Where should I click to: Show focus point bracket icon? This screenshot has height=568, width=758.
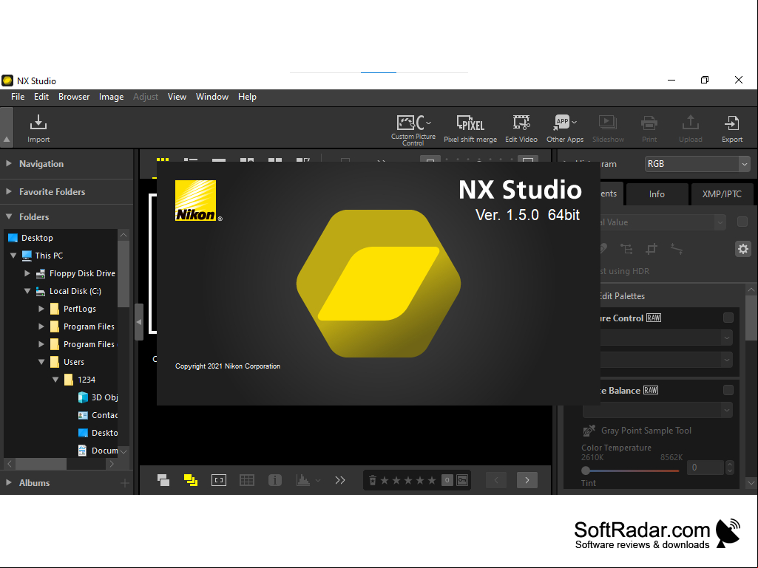(x=218, y=480)
